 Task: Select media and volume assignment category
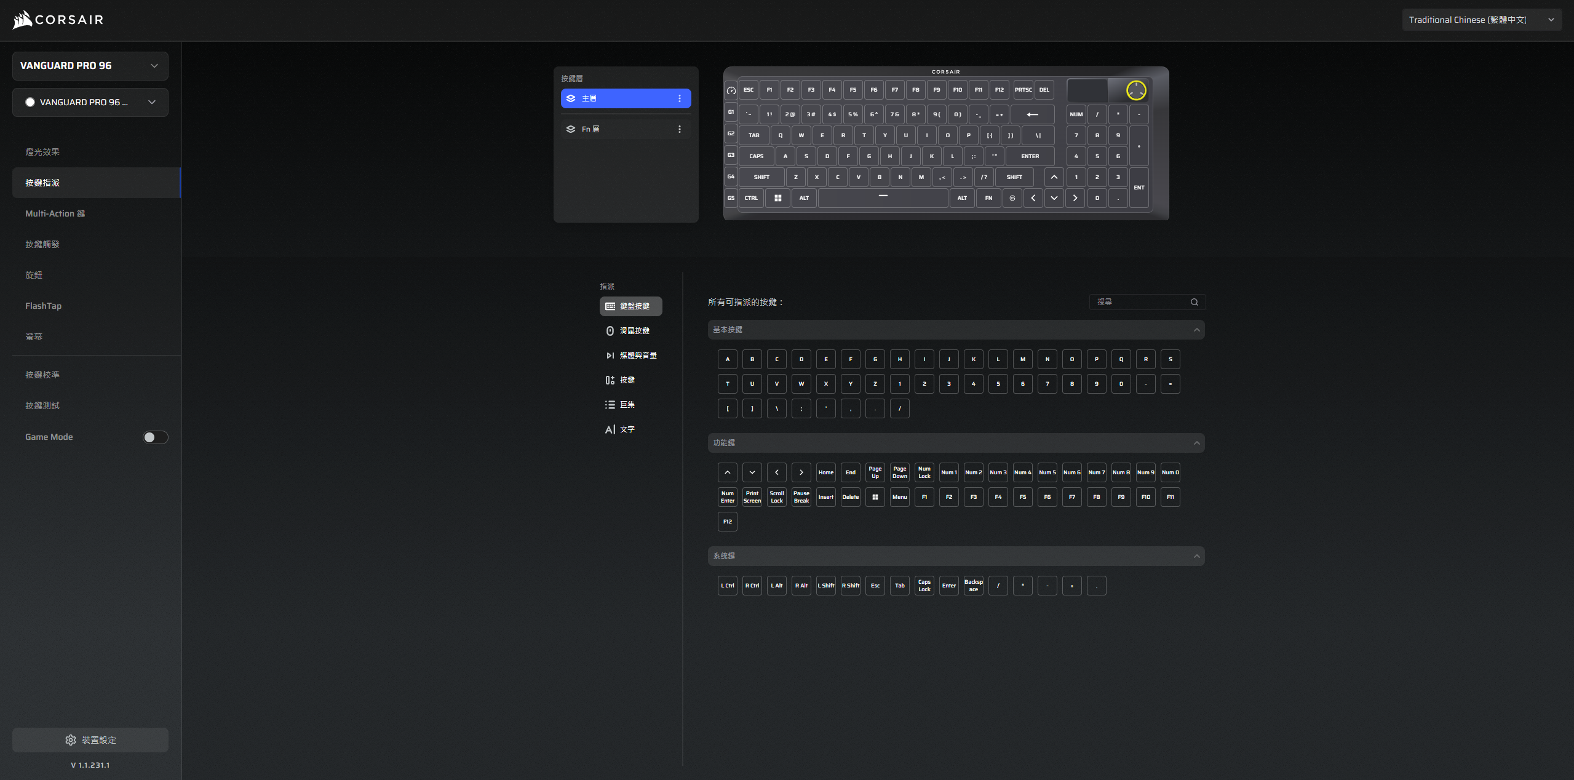tap(630, 356)
